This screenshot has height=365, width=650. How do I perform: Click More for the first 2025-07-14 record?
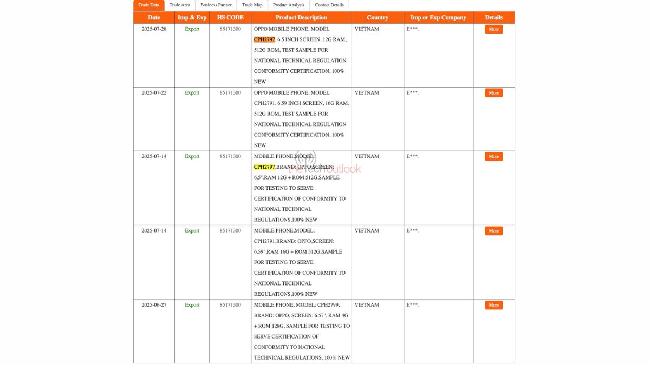click(x=493, y=156)
